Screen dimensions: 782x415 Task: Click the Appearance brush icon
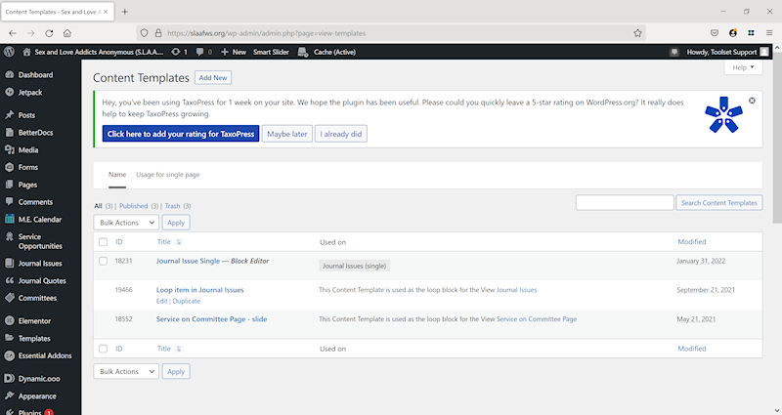click(10, 396)
